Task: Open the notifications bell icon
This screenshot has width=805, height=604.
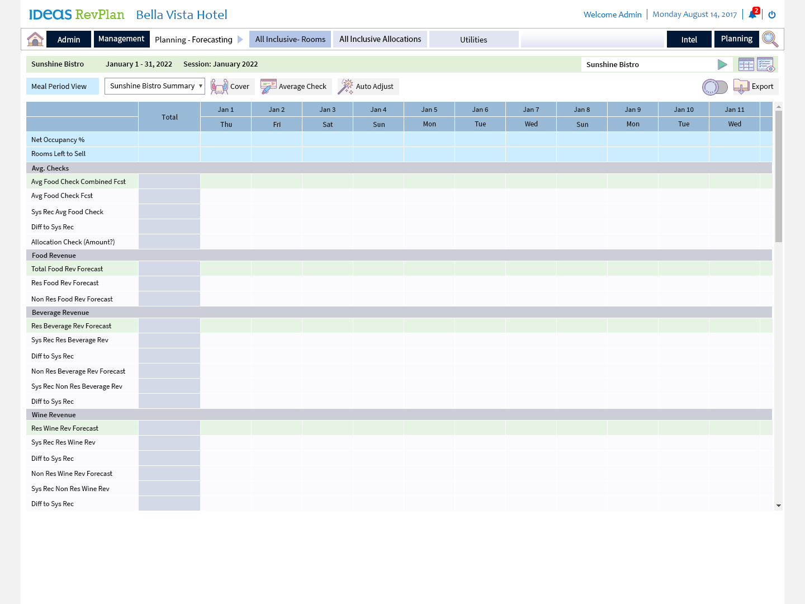Action: tap(753, 15)
